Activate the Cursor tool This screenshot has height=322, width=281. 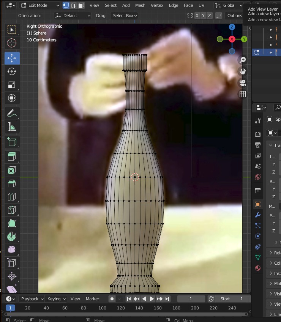[12, 43]
